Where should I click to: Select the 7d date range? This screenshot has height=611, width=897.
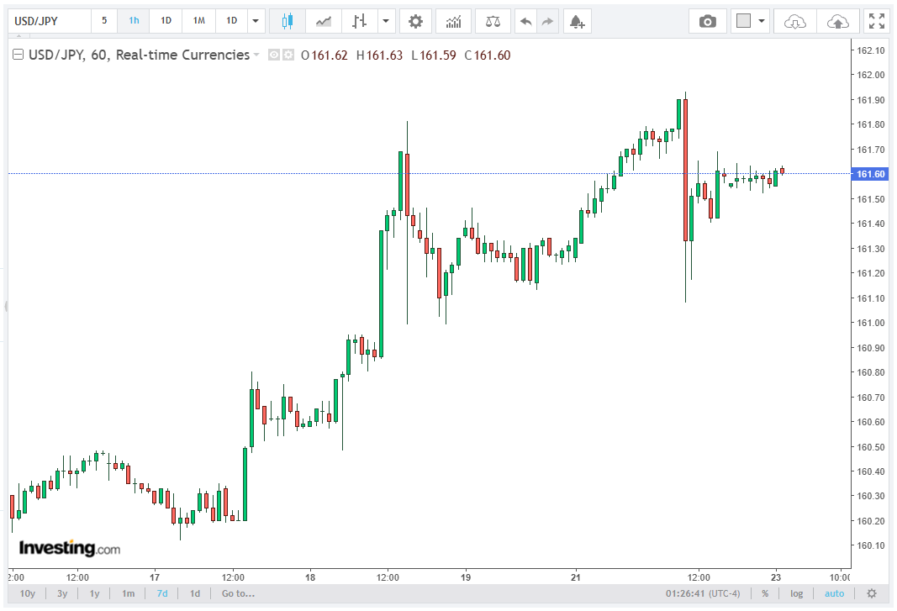(x=162, y=593)
